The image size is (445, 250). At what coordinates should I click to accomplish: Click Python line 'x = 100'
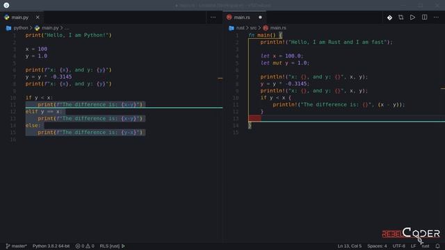[x=36, y=49]
